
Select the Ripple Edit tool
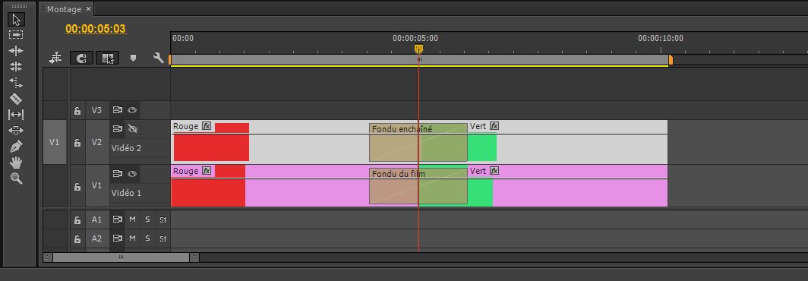point(17,51)
